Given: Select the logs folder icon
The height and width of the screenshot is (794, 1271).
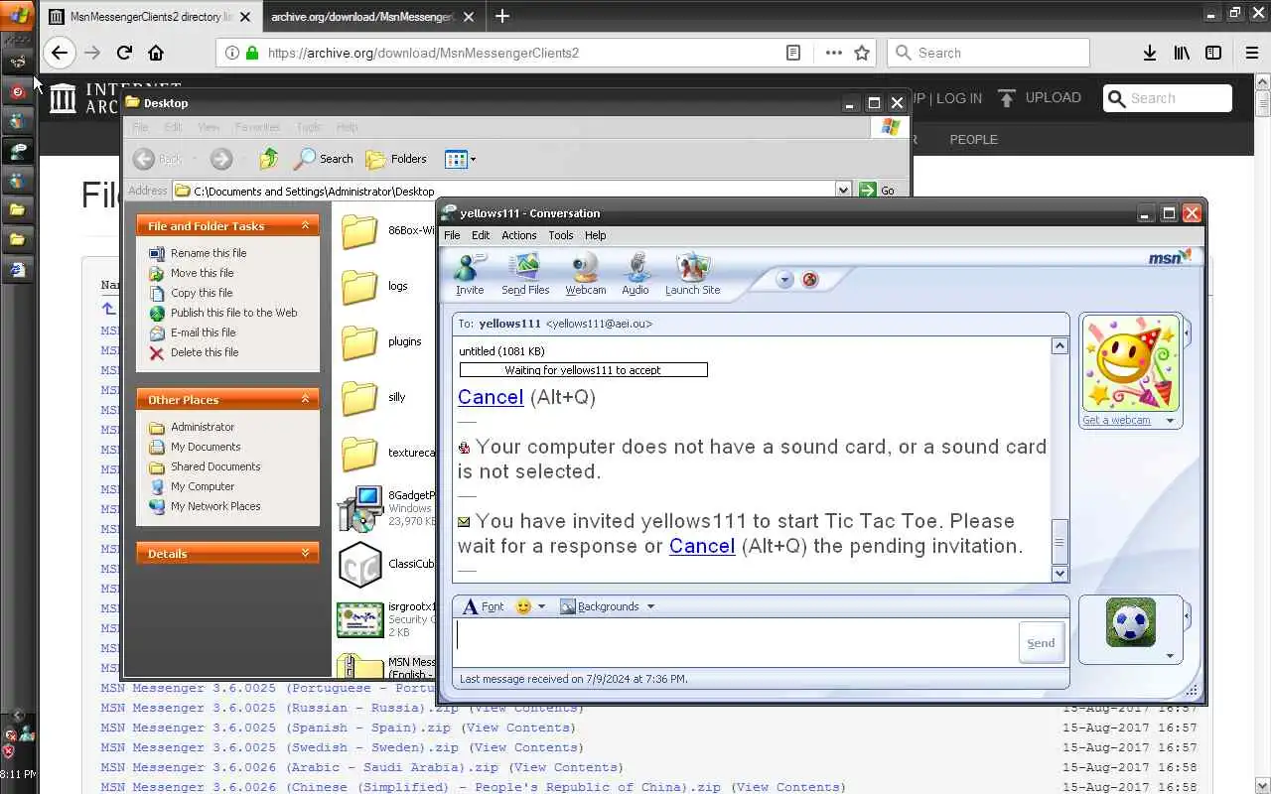Looking at the screenshot, I should (359, 286).
